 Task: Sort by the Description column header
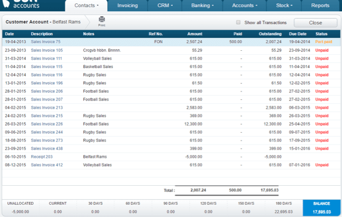(42, 34)
